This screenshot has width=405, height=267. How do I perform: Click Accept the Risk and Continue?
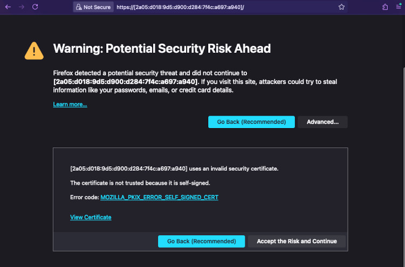297,241
